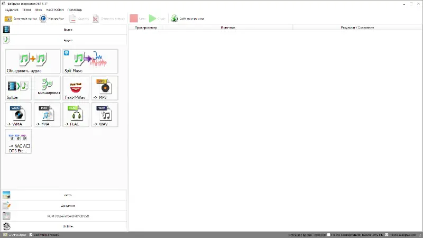Expand the Utilities section
Viewport: 423px width, 238px height.
pyautogui.click(x=64, y=226)
